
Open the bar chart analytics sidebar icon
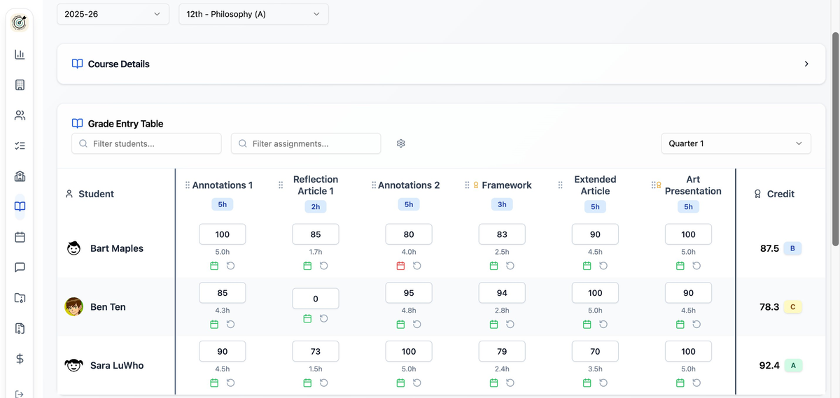[x=20, y=55]
